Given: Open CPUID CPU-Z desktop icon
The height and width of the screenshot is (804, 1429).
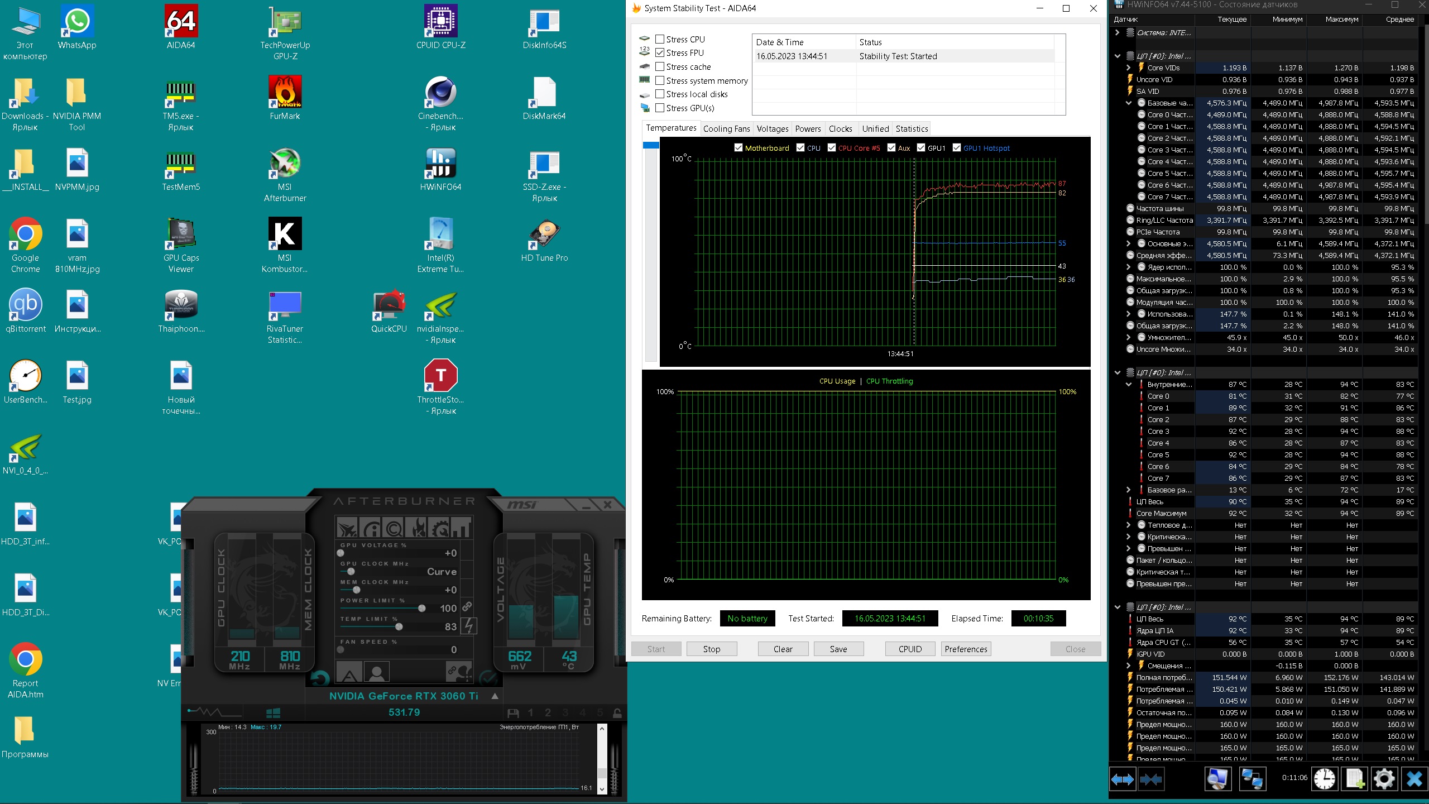Looking at the screenshot, I should pos(441,27).
